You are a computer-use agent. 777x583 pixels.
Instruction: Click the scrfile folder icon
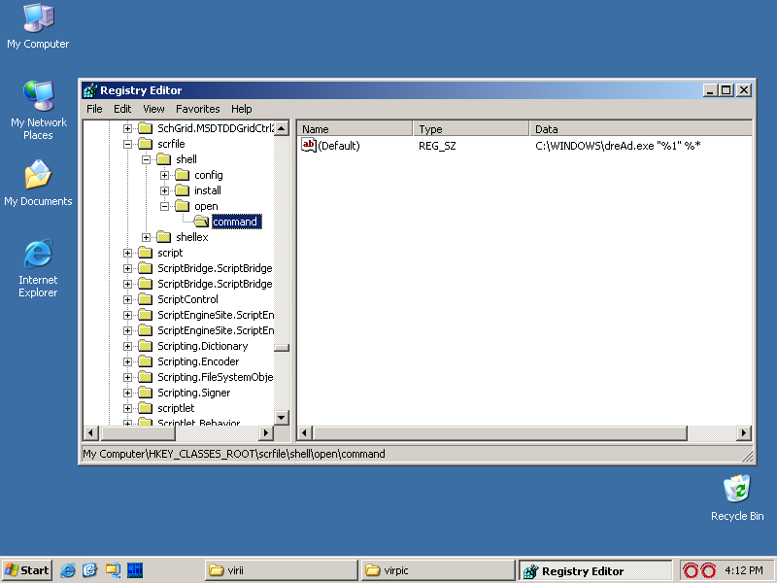click(145, 144)
